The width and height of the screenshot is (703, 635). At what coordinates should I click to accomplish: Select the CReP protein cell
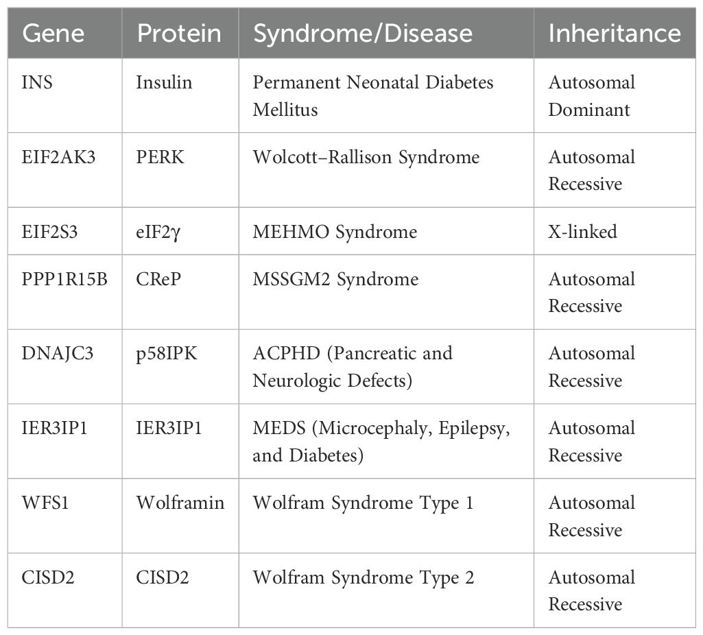point(160,279)
